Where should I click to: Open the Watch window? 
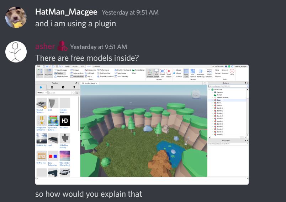point(88,76)
